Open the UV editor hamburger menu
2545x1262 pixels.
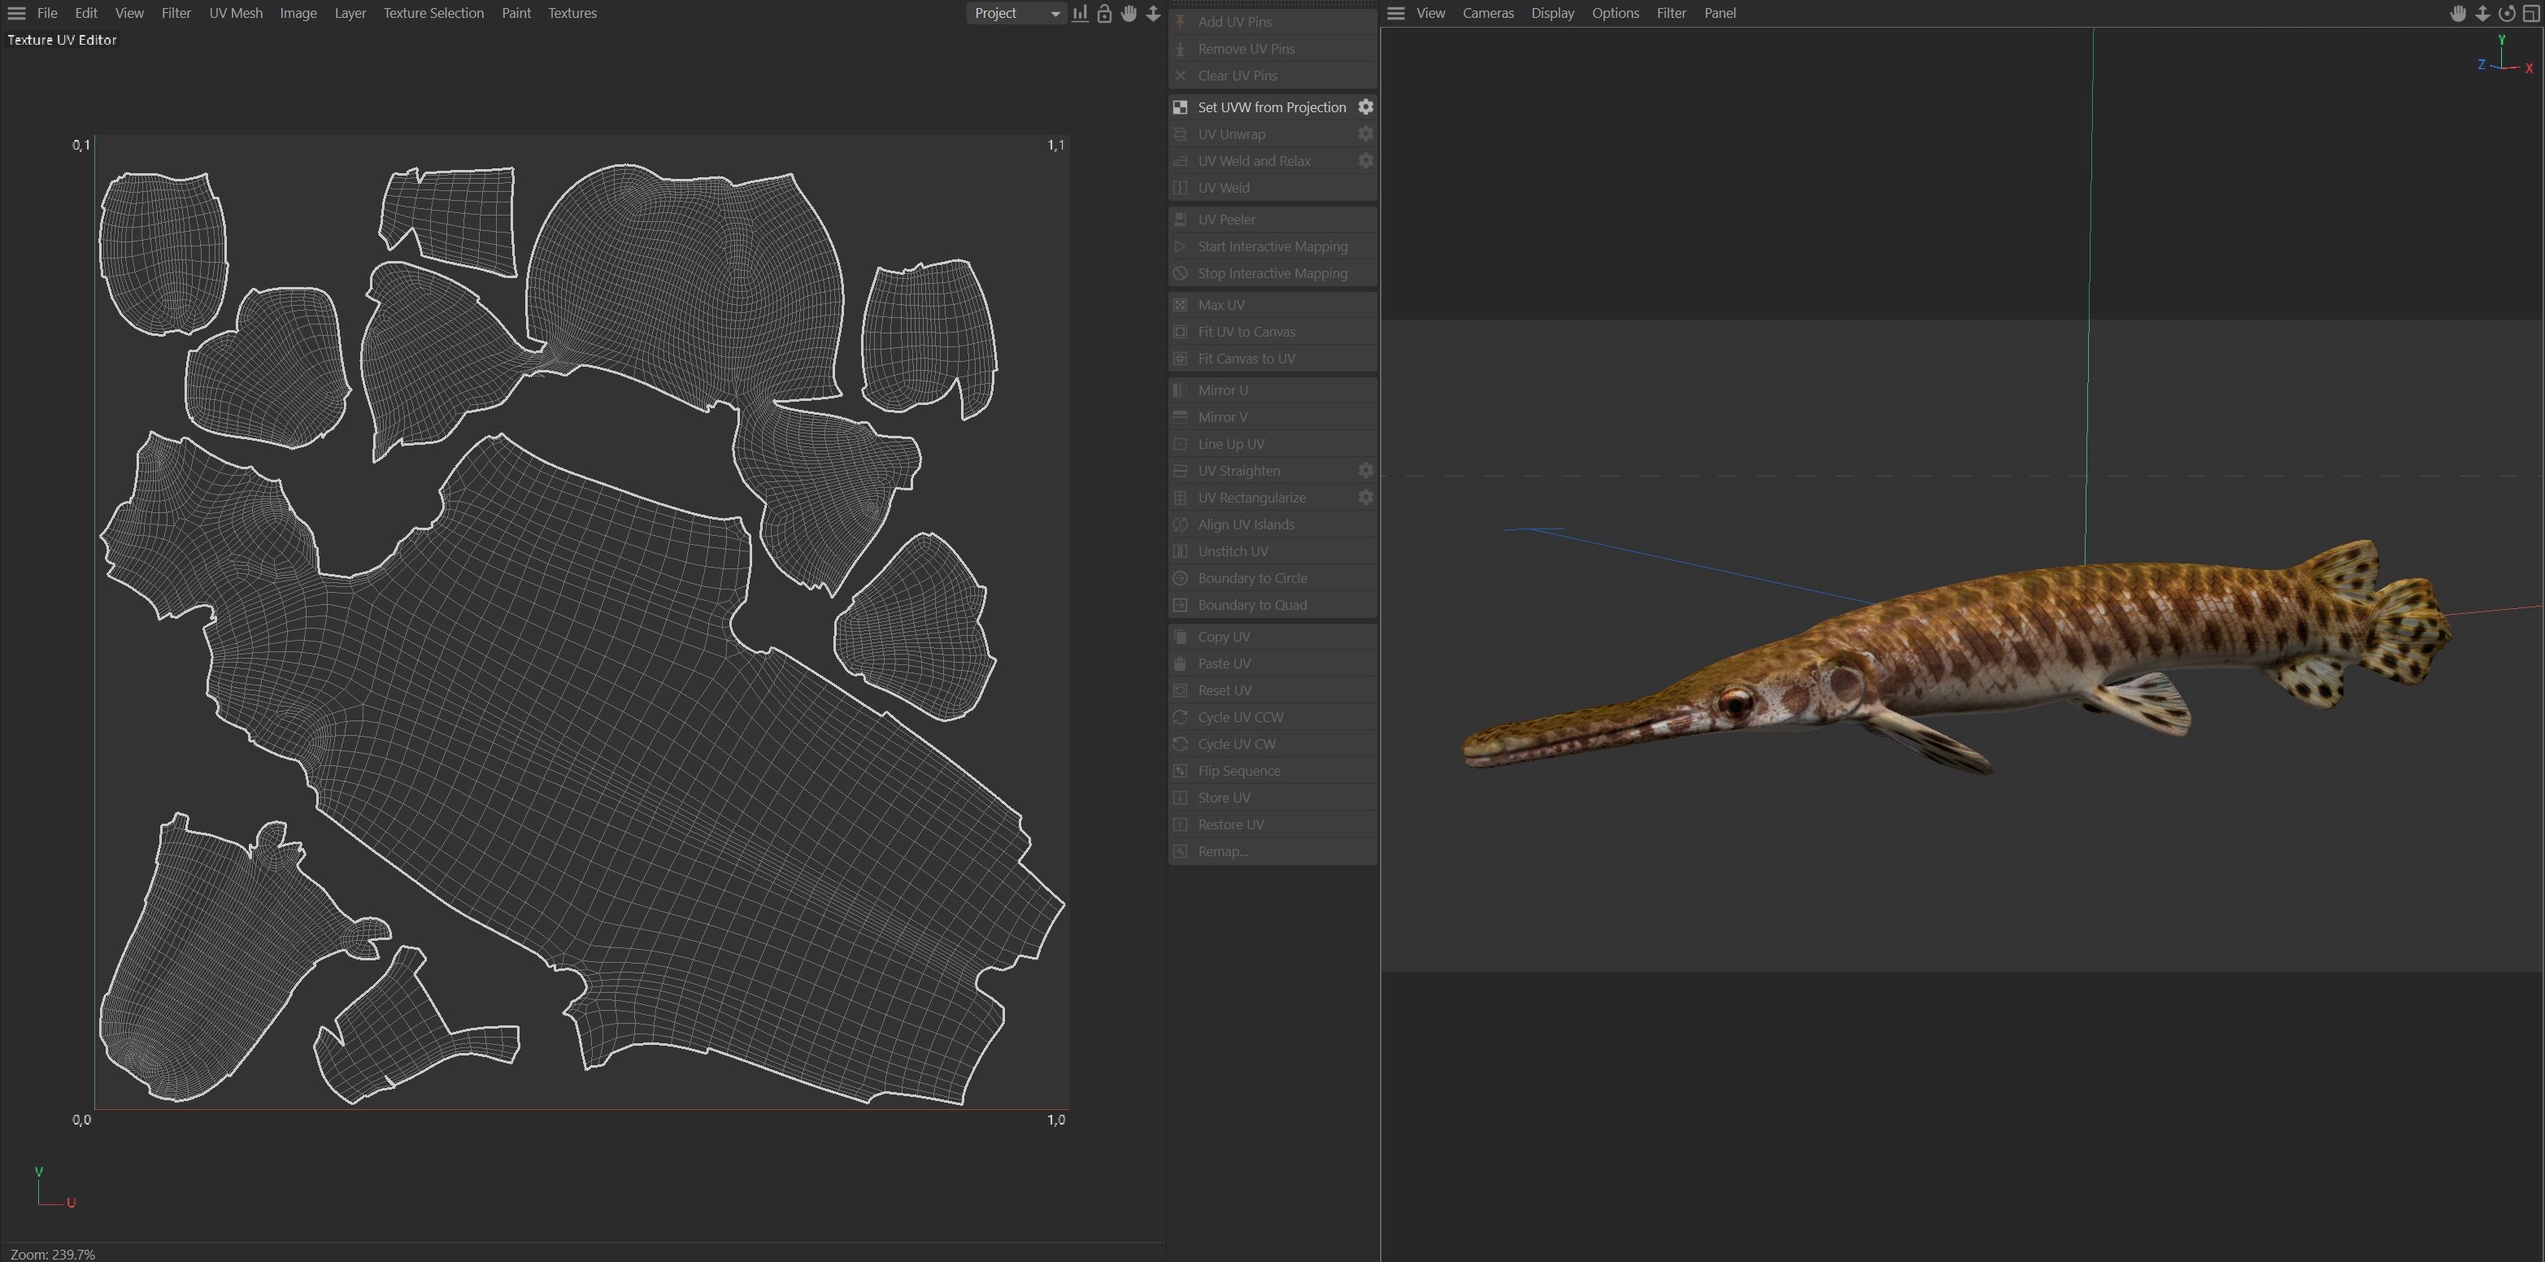point(17,14)
